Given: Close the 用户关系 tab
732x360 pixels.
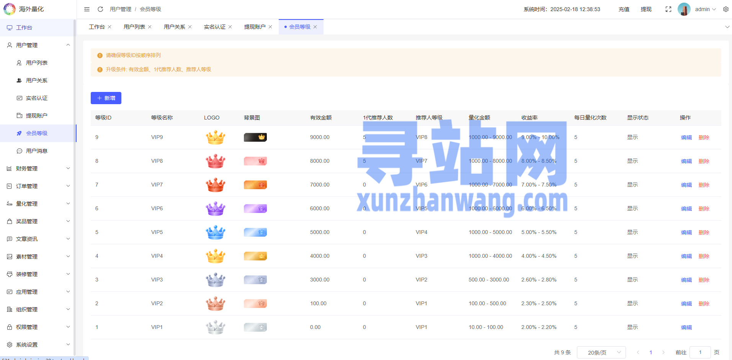Looking at the screenshot, I should [190, 27].
